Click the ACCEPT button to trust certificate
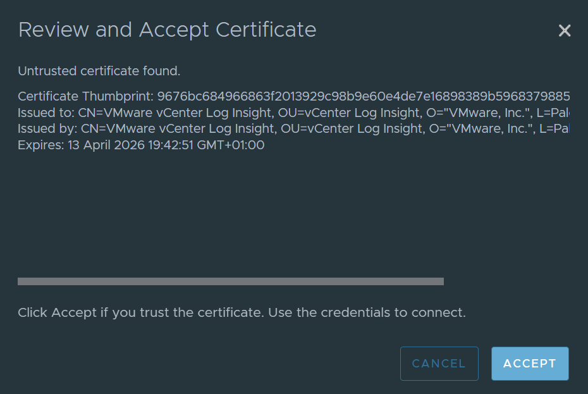The height and width of the screenshot is (394, 588). (x=530, y=363)
